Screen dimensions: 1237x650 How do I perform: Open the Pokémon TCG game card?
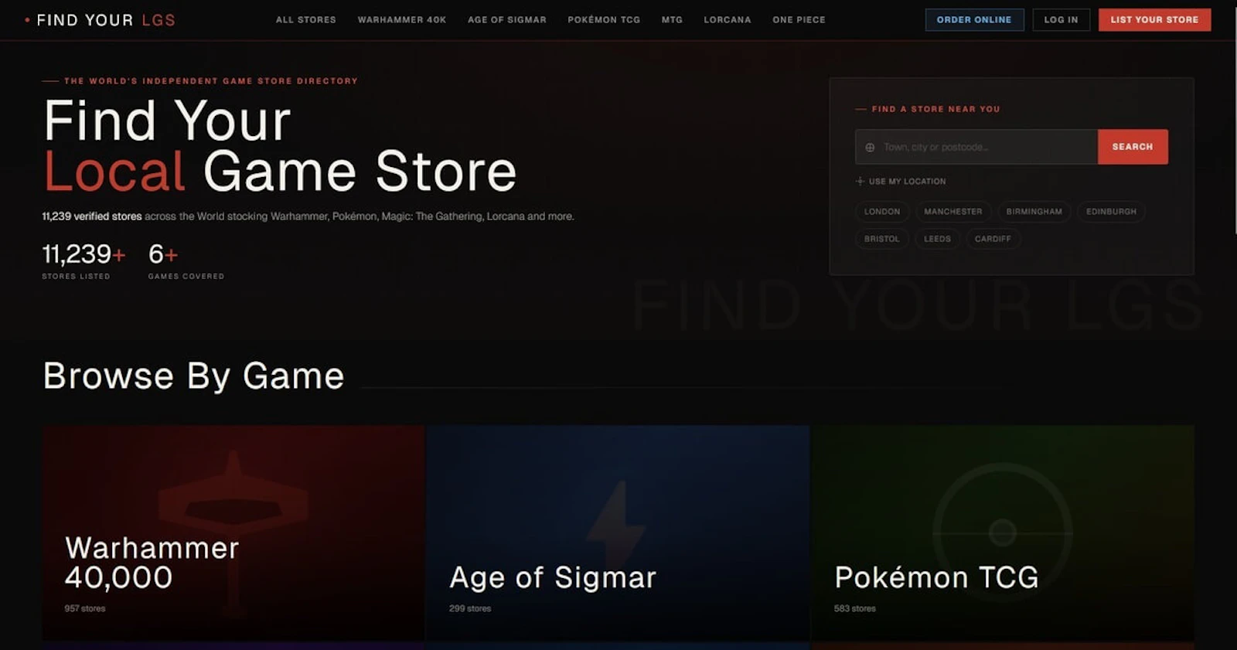click(x=1002, y=533)
